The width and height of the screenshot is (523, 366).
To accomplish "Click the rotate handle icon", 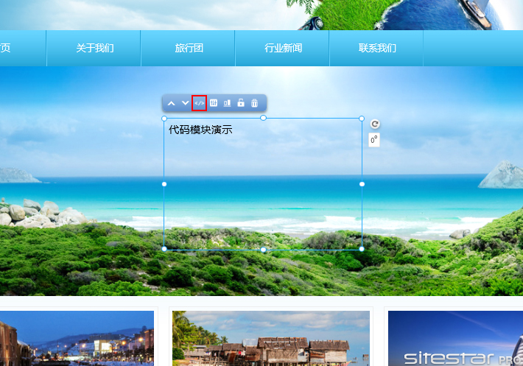I will (375, 124).
